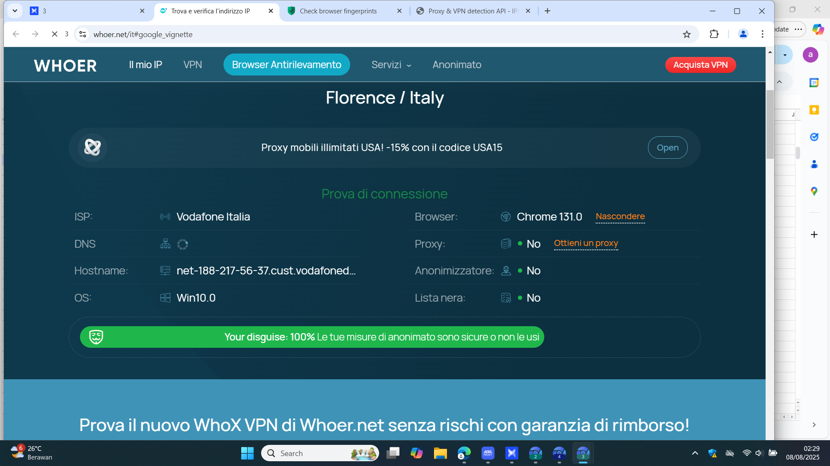Viewport: 830px width, 466px height.
Task: Click the page vertical scrollbar thumb
Action: (x=770, y=125)
